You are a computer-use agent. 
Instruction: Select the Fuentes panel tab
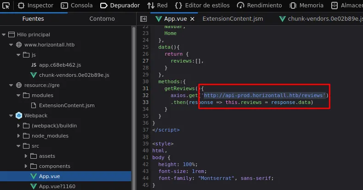pyautogui.click(x=33, y=19)
